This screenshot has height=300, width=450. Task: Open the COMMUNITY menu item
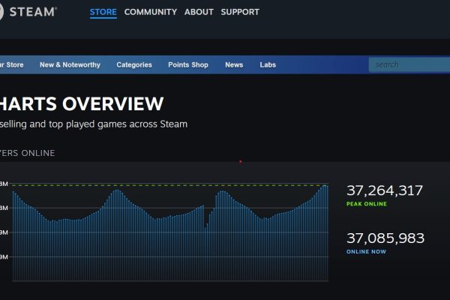click(151, 12)
